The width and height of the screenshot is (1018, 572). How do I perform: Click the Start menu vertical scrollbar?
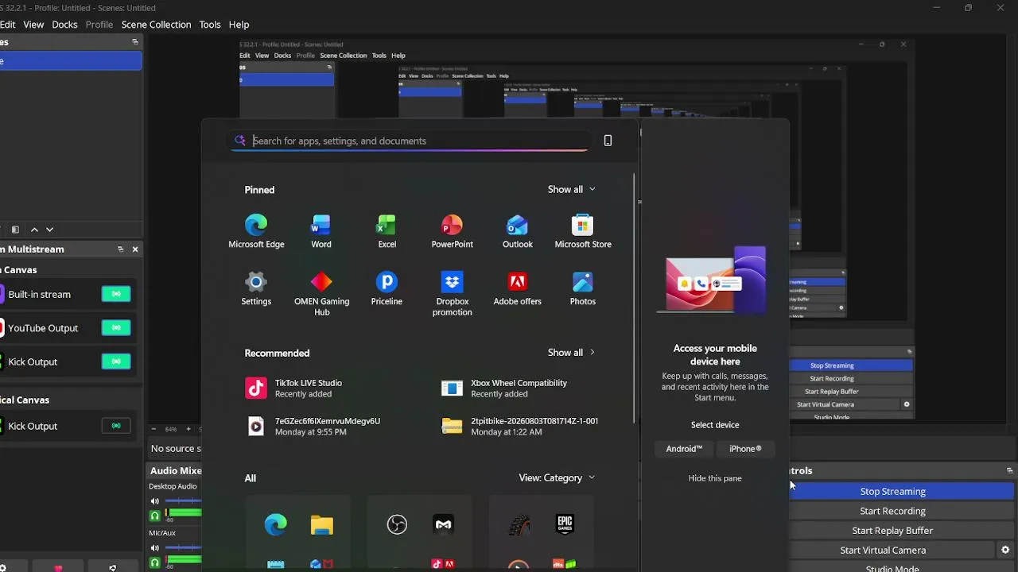[x=635, y=298]
